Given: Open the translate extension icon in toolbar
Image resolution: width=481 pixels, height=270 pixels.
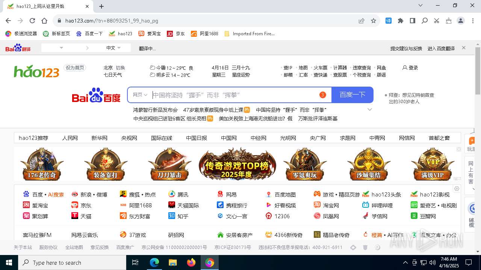Looking at the screenshot, I should coord(389,21).
